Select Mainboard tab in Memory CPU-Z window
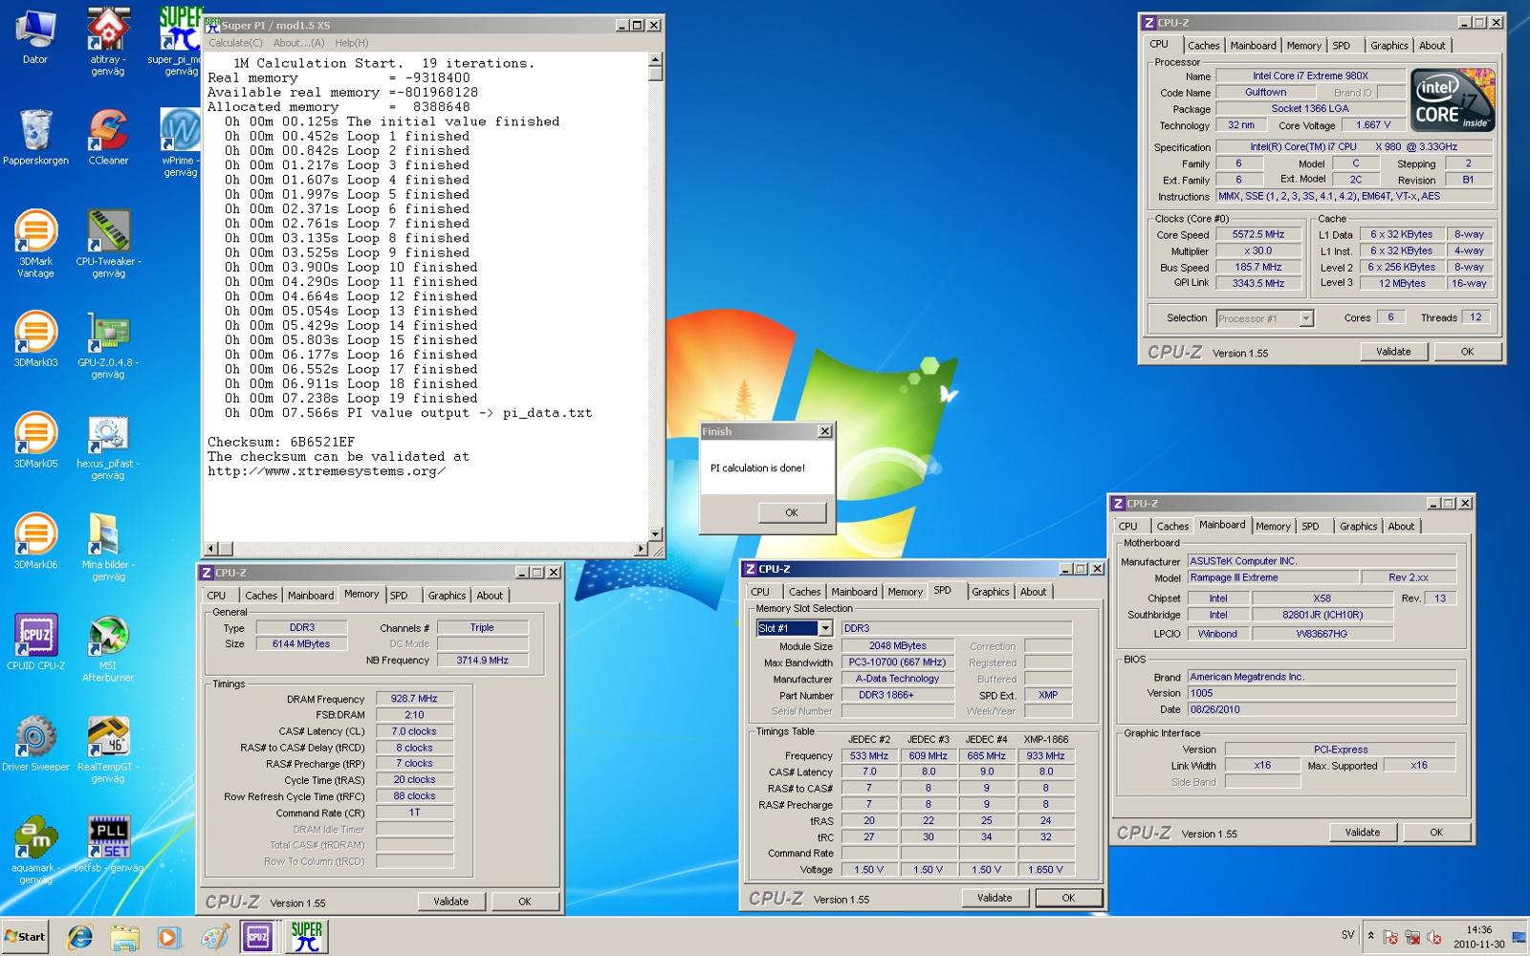 coord(311,596)
